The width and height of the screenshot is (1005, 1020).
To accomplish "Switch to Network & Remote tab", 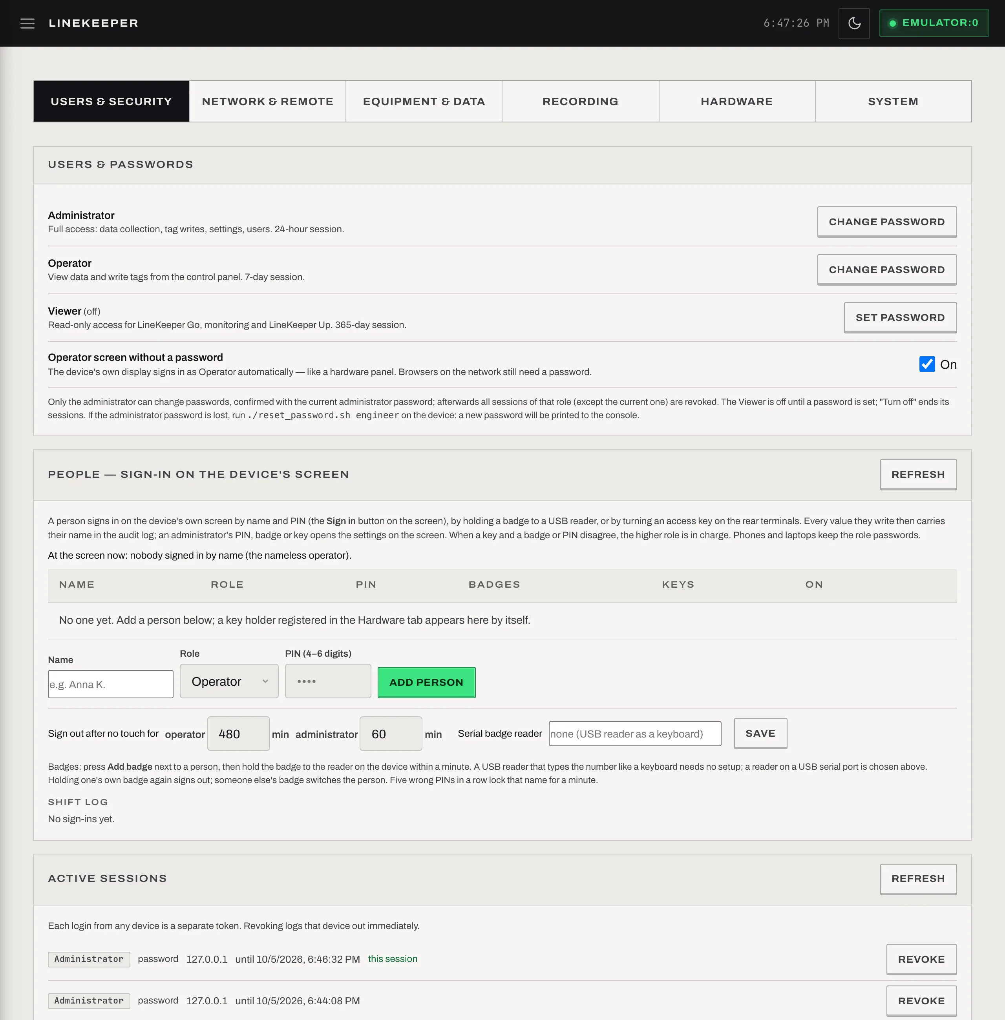I will (268, 101).
